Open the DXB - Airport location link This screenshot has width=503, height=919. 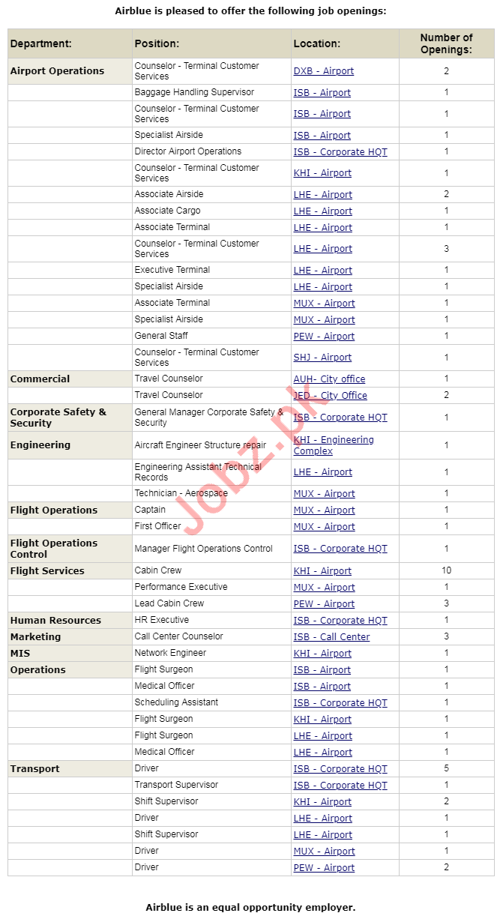coord(323,71)
